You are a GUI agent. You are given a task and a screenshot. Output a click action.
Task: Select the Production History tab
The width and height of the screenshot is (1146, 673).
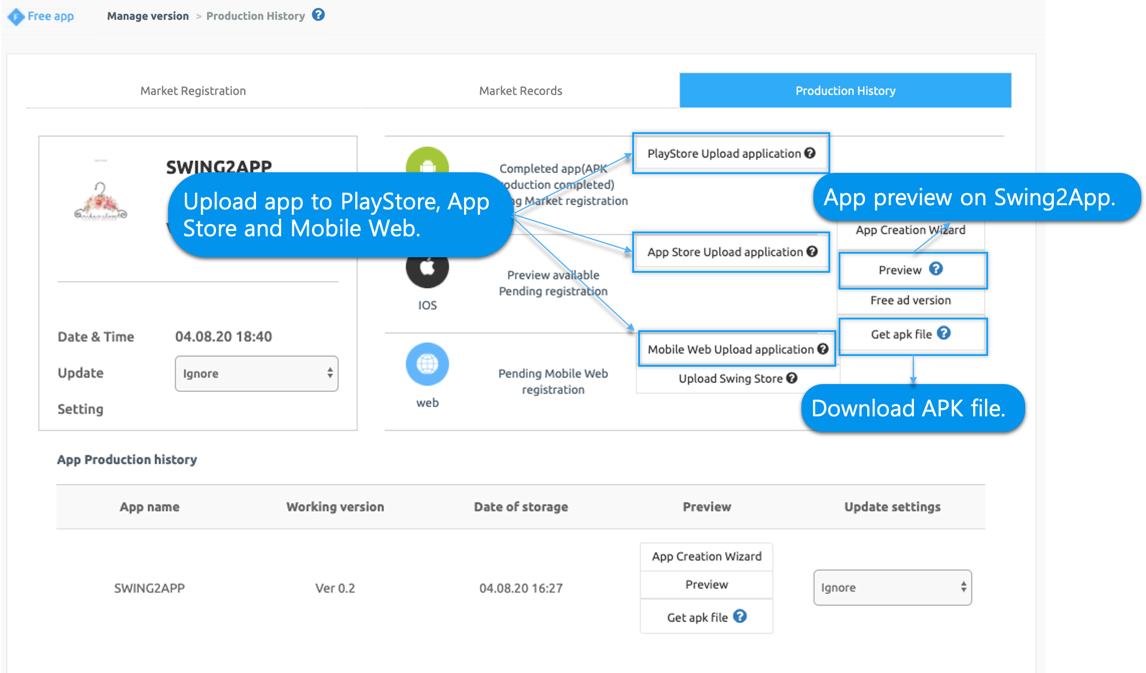(845, 91)
